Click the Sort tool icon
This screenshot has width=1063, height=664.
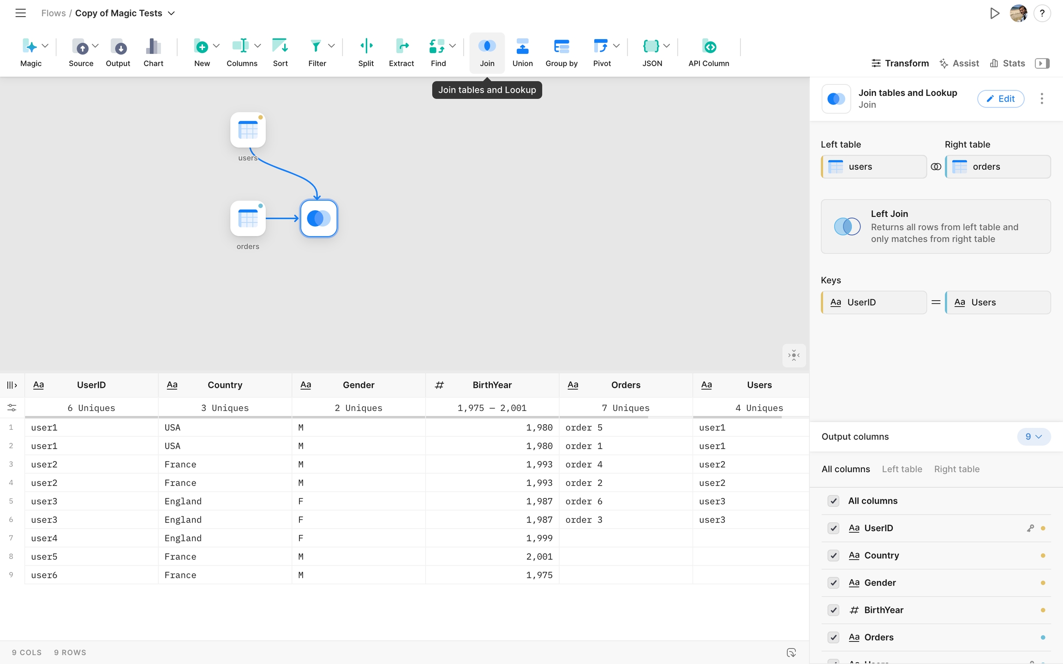pyautogui.click(x=280, y=47)
